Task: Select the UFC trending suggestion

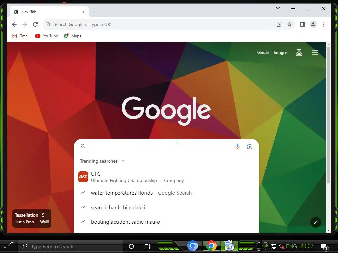Action: 166,177
